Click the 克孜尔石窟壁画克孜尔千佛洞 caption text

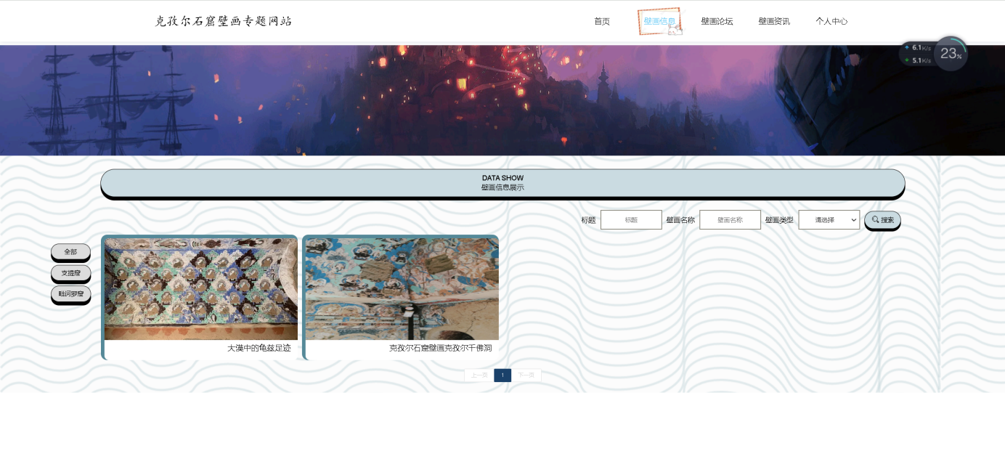[x=440, y=348]
